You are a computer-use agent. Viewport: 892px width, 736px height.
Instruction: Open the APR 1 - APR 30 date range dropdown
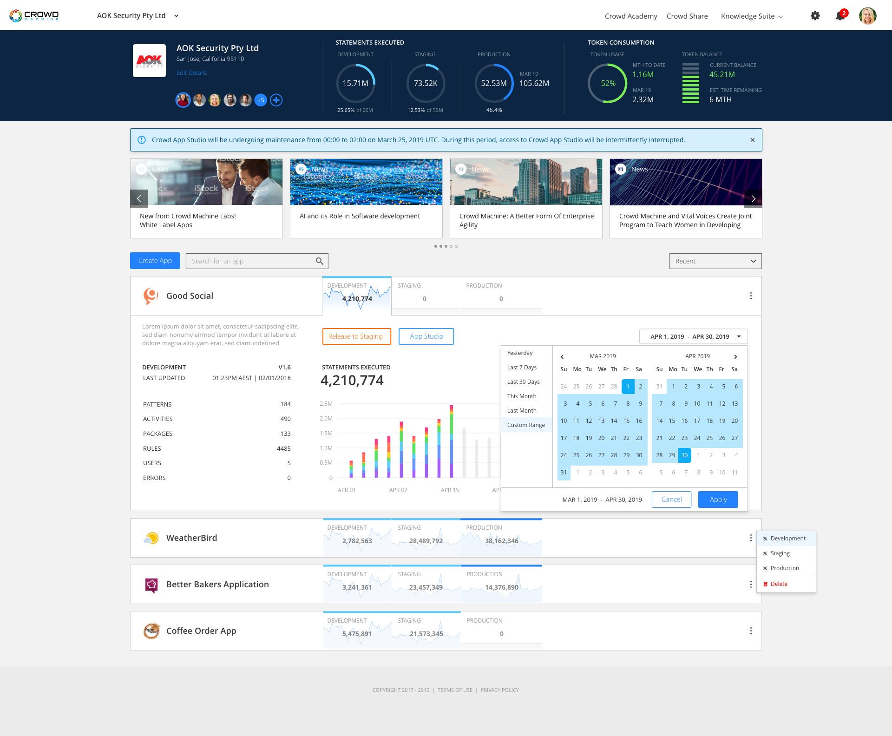[x=694, y=336]
